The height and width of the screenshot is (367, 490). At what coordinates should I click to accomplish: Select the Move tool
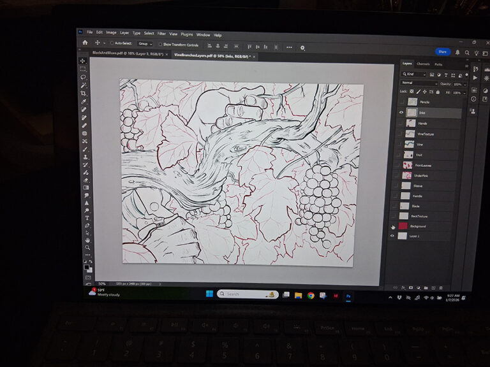pyautogui.click(x=83, y=61)
